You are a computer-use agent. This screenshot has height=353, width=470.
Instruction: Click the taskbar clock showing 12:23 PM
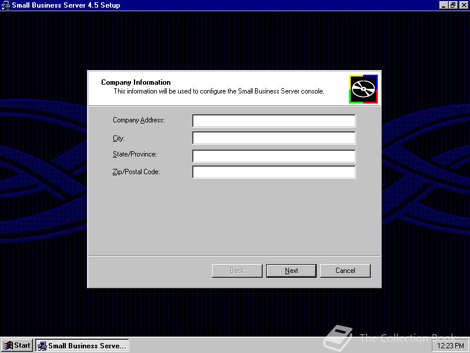[451, 346]
